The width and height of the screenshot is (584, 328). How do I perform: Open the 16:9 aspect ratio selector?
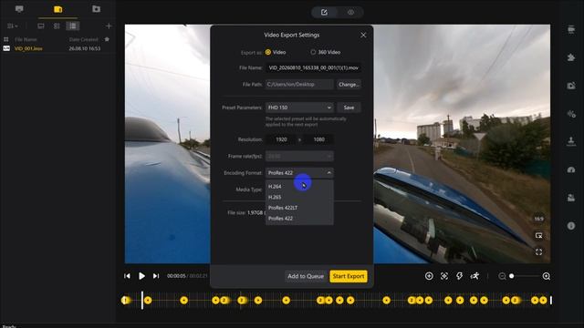[539, 219]
